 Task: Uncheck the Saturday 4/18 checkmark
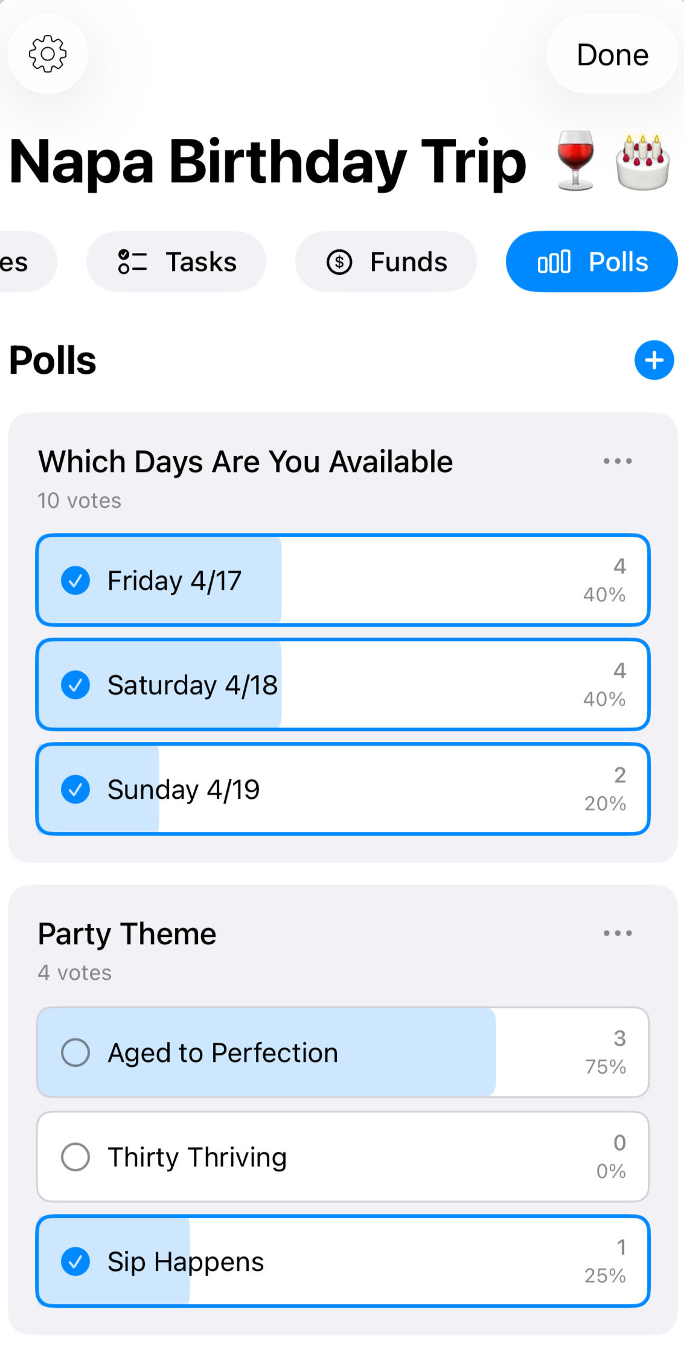pyautogui.click(x=75, y=685)
